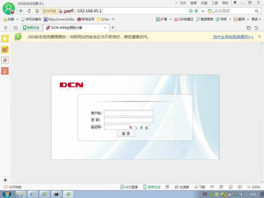Screen dimensions: 264x198
Task: Expand more bookmarks chevron after Links
Action: (113, 19)
